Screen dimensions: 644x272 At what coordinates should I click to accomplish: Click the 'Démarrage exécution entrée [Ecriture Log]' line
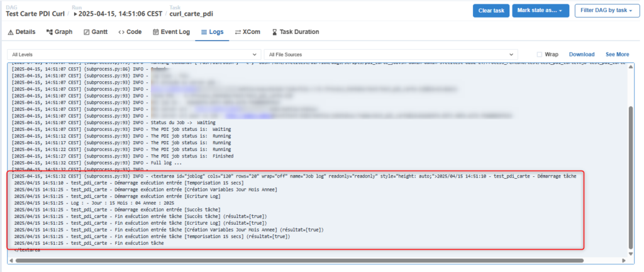point(117,196)
